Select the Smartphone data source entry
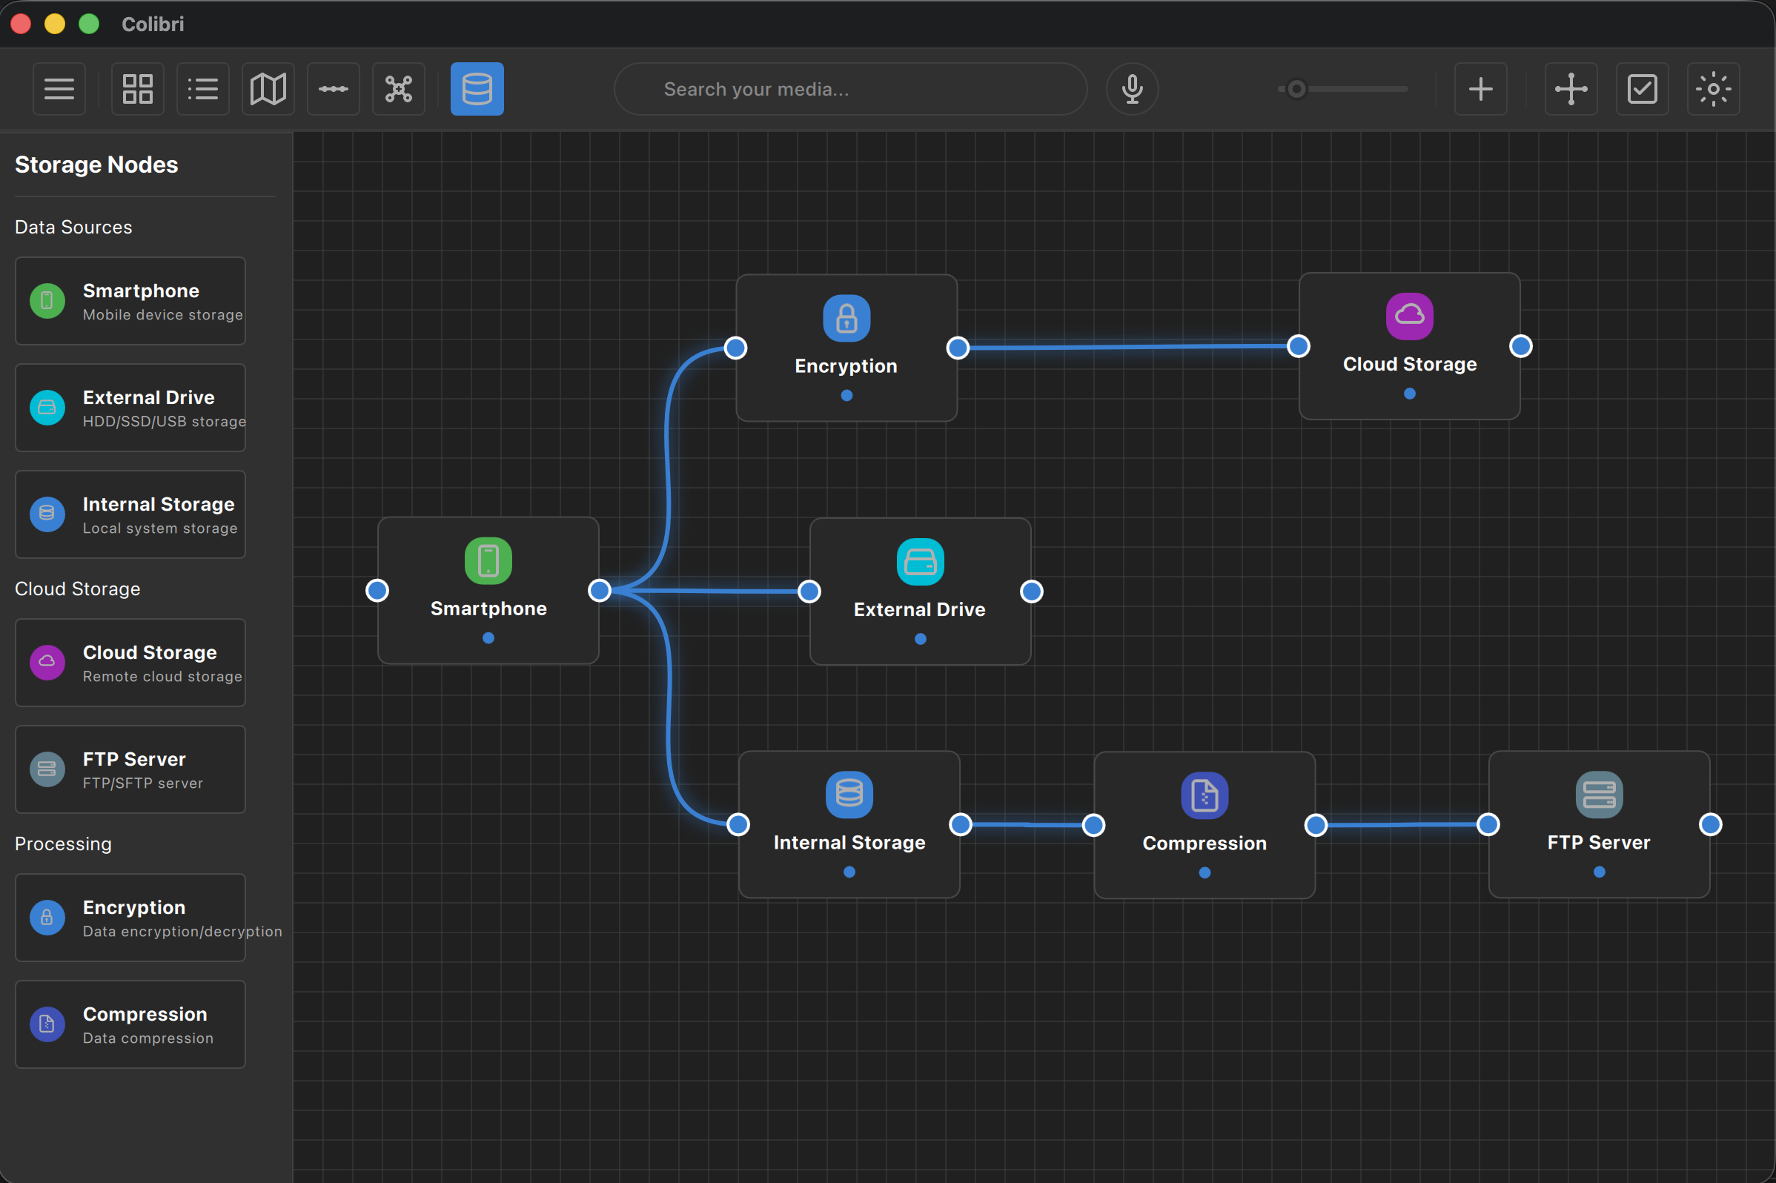 [130, 301]
